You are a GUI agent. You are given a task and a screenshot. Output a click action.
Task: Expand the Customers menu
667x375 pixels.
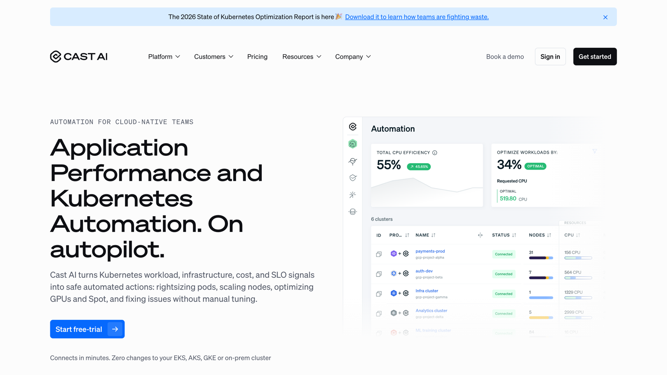pos(214,56)
